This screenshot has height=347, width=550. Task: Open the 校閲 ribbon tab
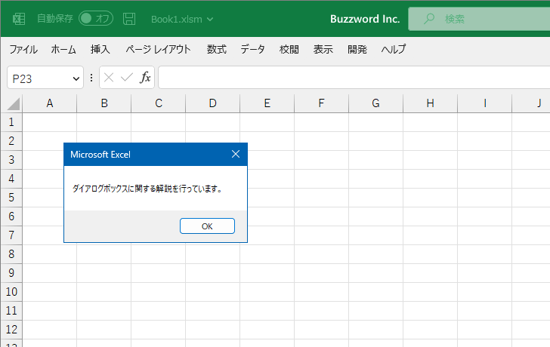(x=289, y=49)
